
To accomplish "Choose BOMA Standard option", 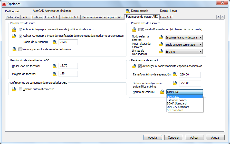I will pyautogui.click(x=185, y=103).
